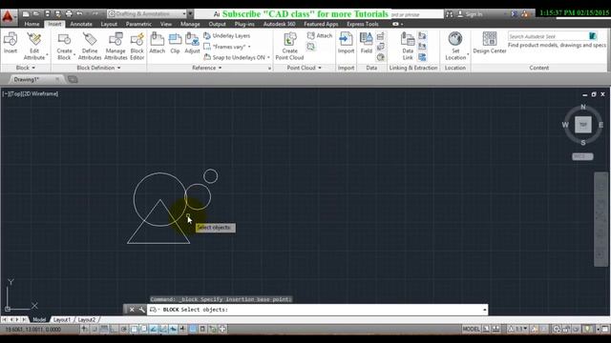The image size is (611, 343).
Task: Open the Express Tools tab
Action: coord(363,24)
